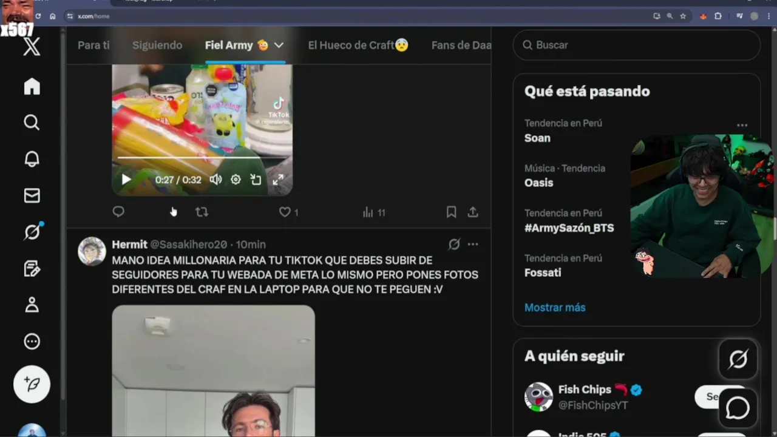Expand video to fullscreen
The width and height of the screenshot is (777, 437).
pyautogui.click(x=278, y=180)
